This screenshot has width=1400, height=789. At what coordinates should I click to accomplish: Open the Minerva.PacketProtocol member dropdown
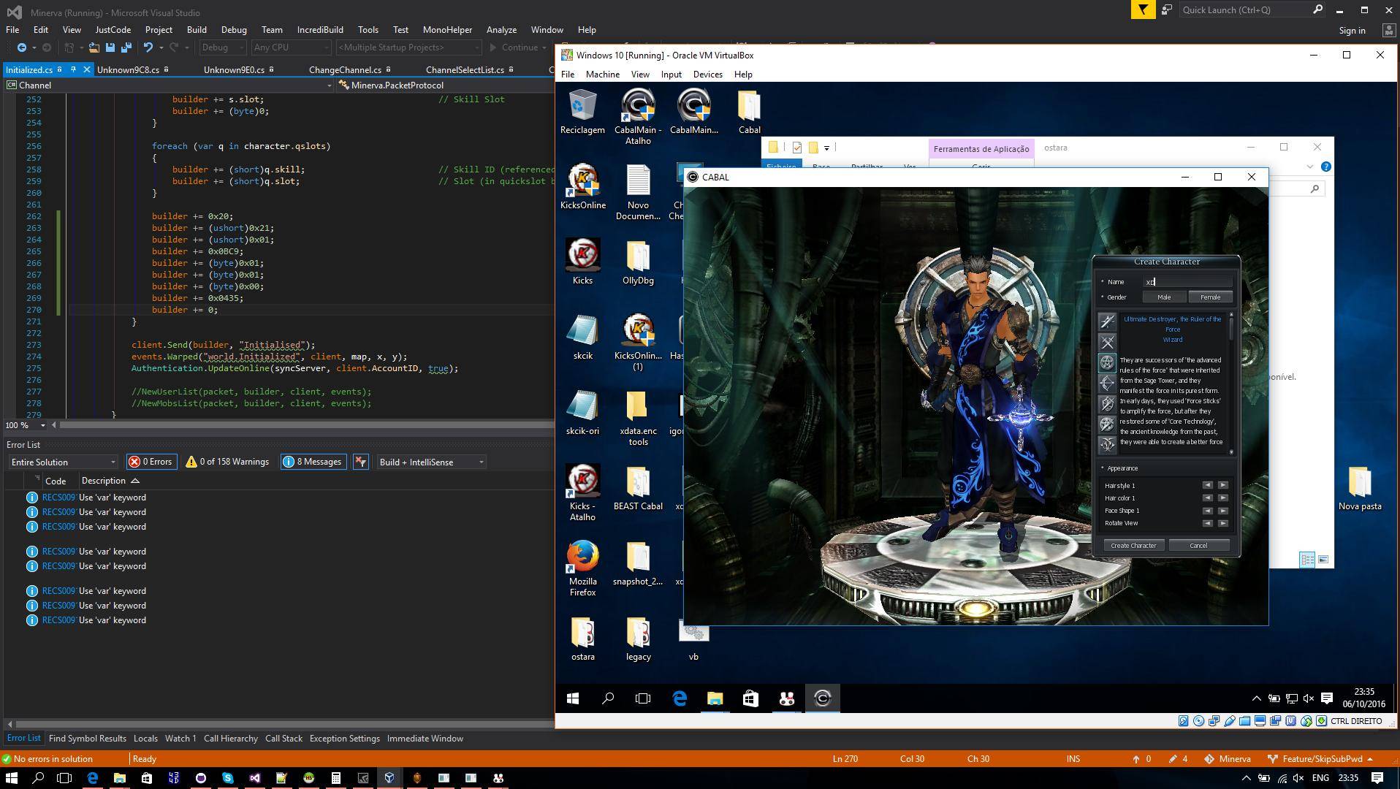[x=446, y=85]
